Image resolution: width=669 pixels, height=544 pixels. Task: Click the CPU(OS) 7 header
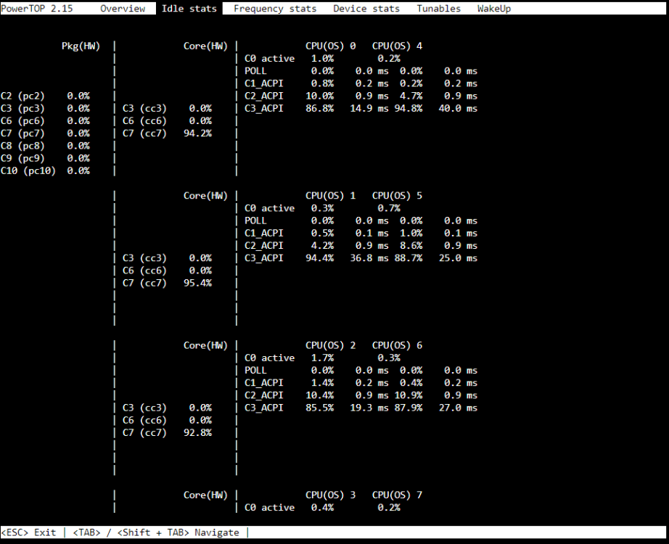(x=397, y=495)
